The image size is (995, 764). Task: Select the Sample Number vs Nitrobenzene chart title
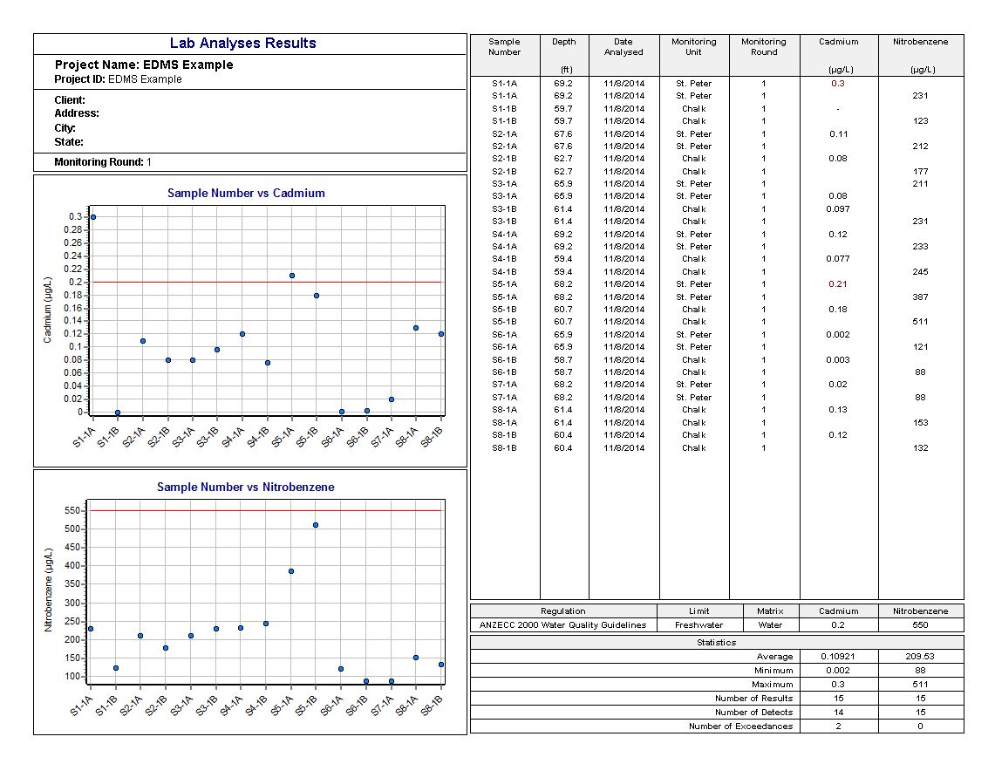[x=245, y=488]
